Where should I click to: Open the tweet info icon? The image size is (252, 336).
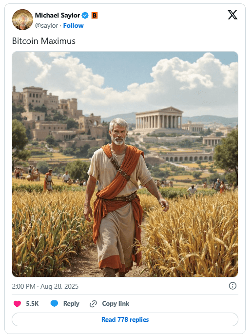point(233,286)
